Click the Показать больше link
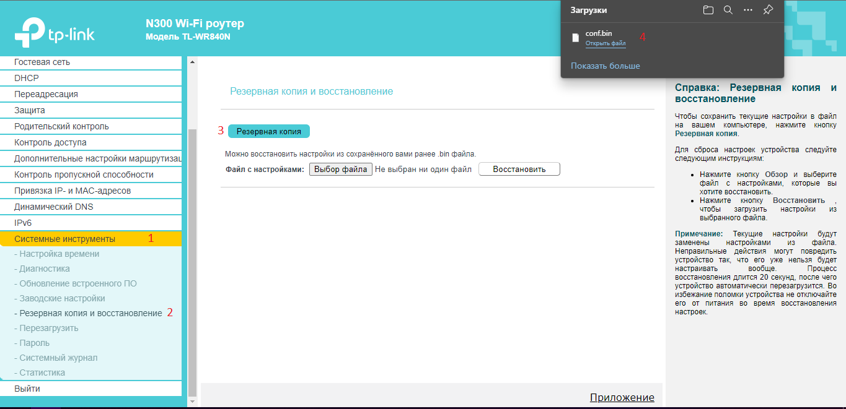 click(605, 66)
